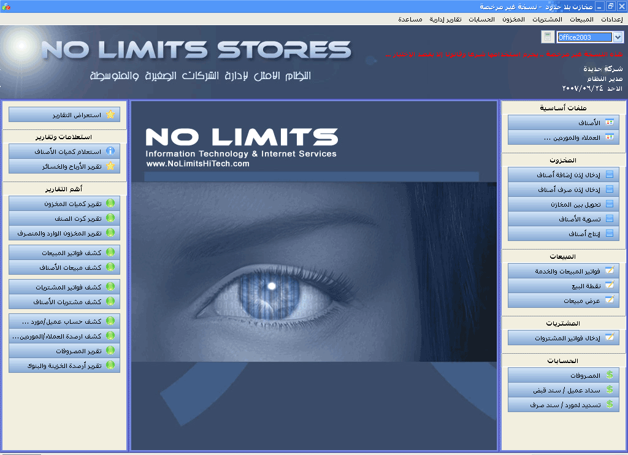This screenshot has height=455, width=628.
Task: Click the app icon in title bar
Action: click(x=6, y=6)
